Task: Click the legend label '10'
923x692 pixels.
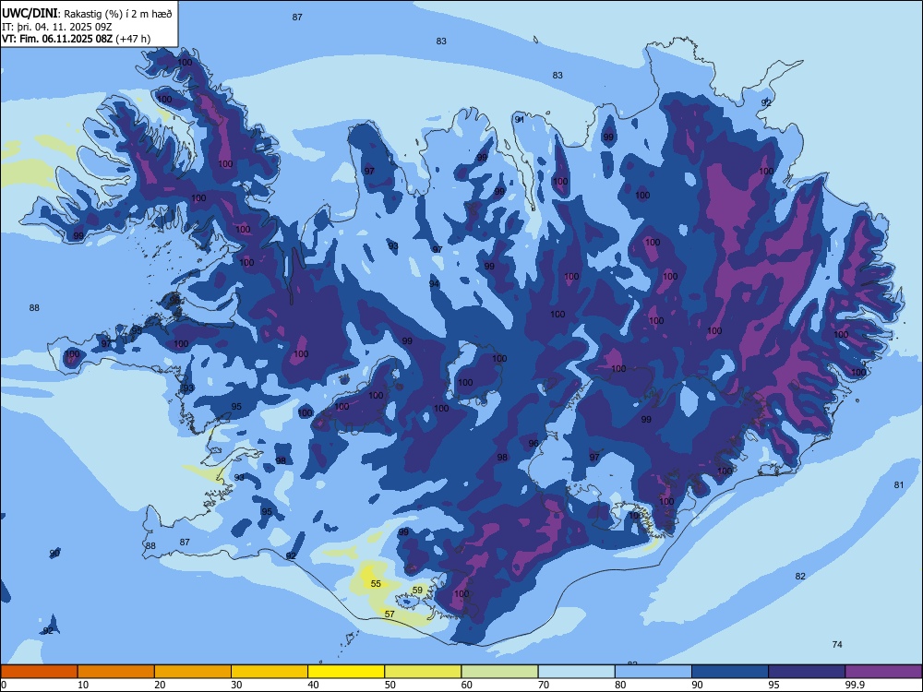Action: coord(83,685)
